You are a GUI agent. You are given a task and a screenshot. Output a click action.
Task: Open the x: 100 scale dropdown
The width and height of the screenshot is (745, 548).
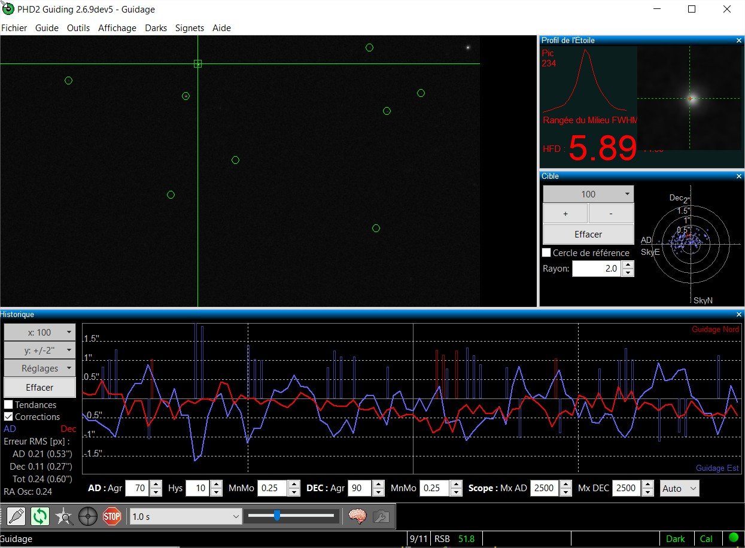[x=39, y=332]
